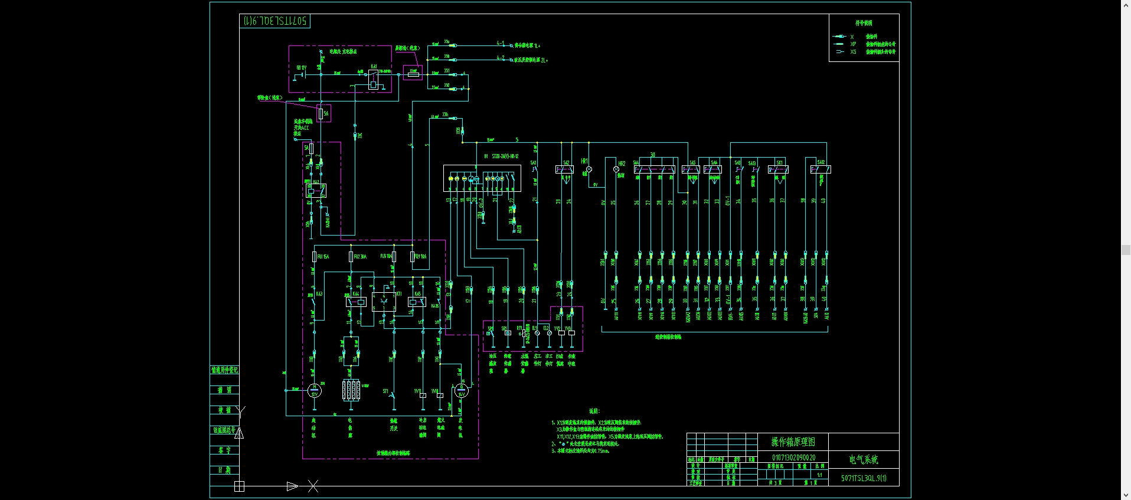Screen dimensions: 1131x500
Task: Click the X mark symbol on bottom border
Action: click(313, 486)
